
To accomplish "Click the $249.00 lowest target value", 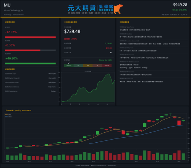I will [x=109, y=48].
